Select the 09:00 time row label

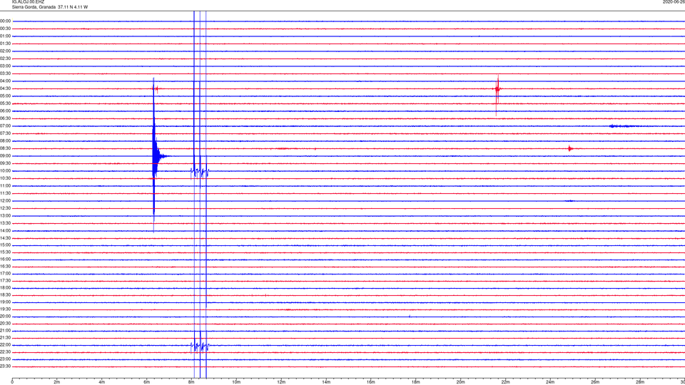(x=6, y=156)
